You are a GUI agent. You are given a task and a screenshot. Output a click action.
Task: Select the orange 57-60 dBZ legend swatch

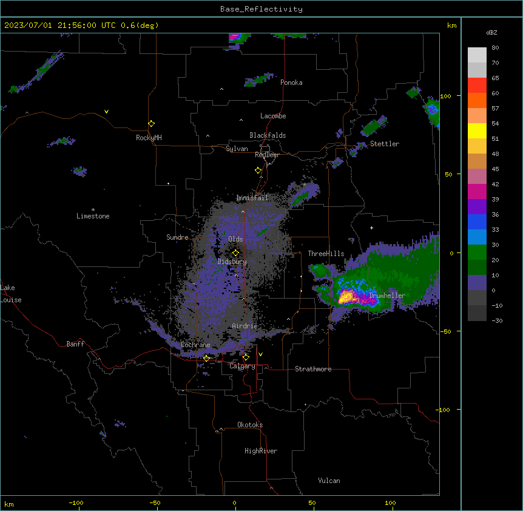pos(477,100)
